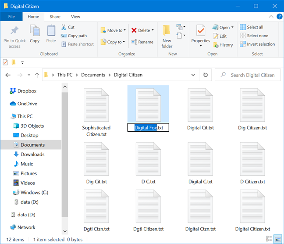
Task: Click the Paste icon in Clipboard group
Action: (x=51, y=31)
